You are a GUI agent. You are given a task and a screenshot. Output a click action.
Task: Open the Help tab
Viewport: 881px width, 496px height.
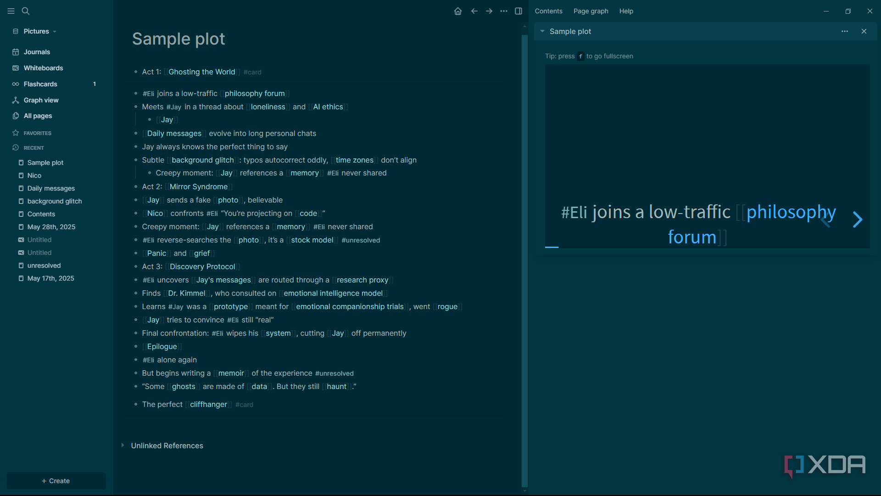(x=626, y=11)
